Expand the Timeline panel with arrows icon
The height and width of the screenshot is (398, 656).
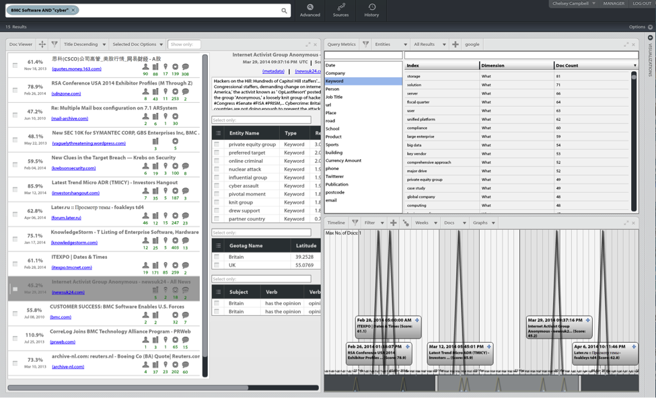[626, 223]
